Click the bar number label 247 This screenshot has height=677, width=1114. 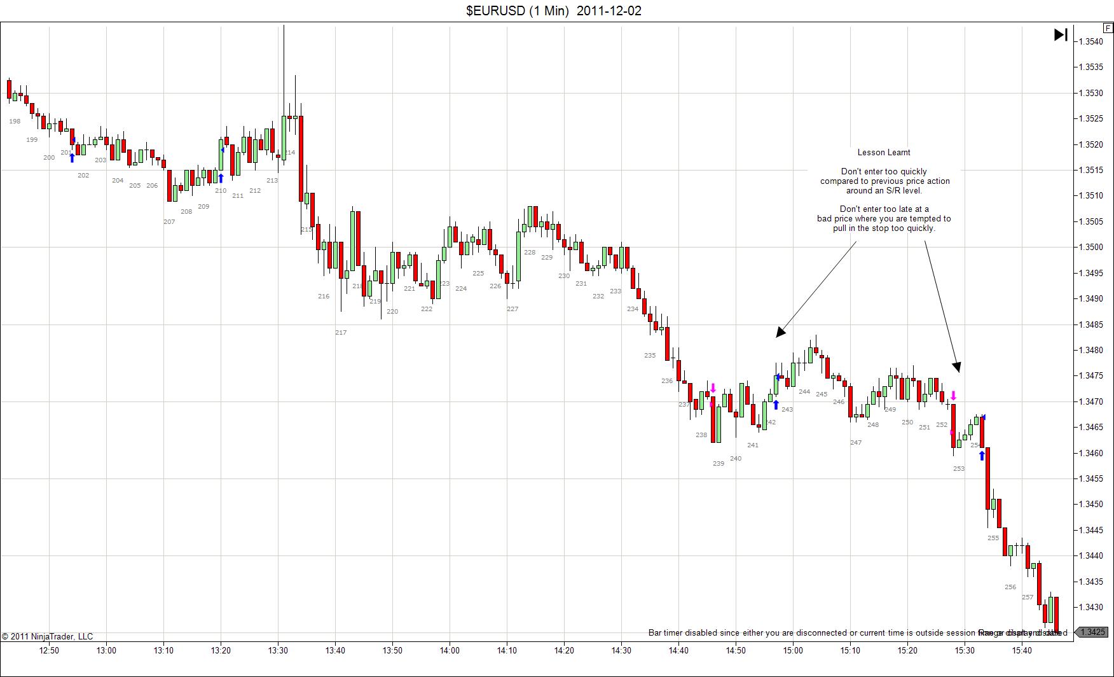point(856,442)
